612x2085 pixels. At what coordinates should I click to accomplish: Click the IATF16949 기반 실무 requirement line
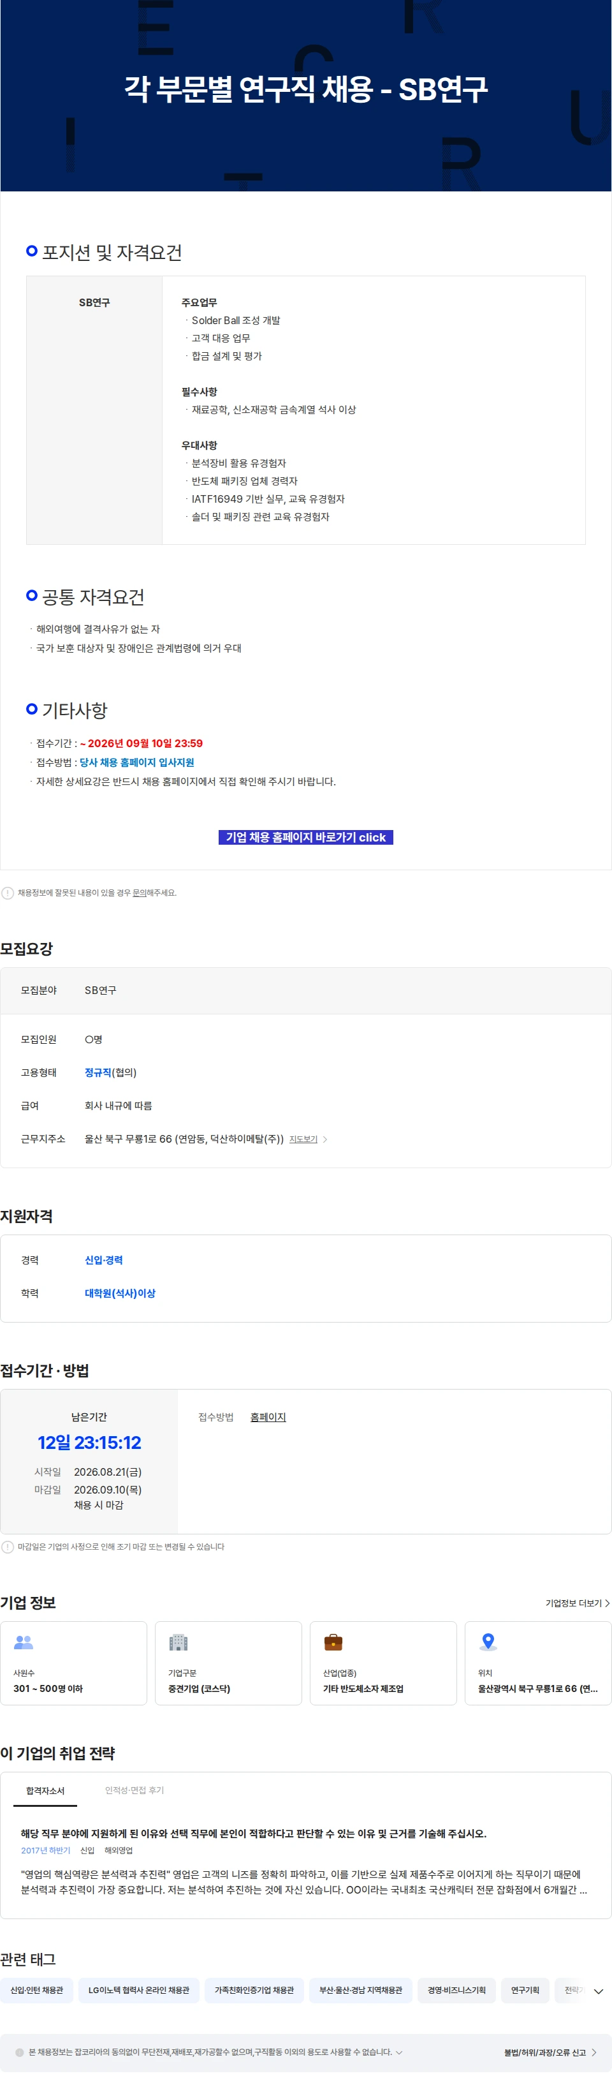(268, 500)
